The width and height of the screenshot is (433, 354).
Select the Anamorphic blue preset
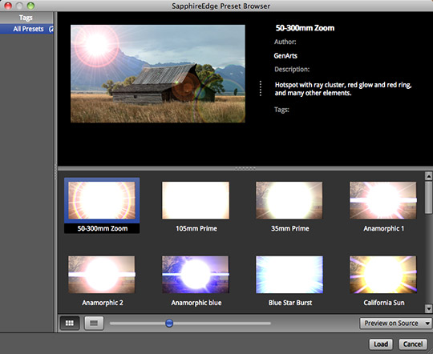[196, 275]
